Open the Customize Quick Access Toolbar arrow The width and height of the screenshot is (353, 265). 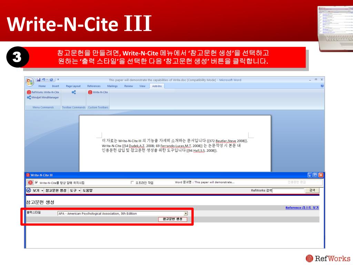tap(58, 80)
